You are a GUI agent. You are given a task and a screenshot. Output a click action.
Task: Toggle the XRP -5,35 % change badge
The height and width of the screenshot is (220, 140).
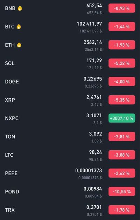click(122, 100)
